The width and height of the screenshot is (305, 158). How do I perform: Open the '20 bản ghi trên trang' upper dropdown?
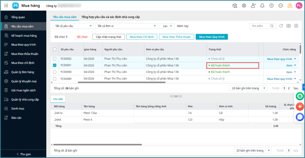click(248, 88)
